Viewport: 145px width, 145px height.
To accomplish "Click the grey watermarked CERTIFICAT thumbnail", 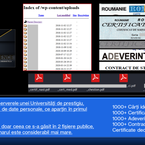I will [122, 44].
